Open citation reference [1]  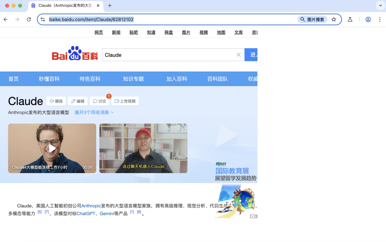pos(132,212)
